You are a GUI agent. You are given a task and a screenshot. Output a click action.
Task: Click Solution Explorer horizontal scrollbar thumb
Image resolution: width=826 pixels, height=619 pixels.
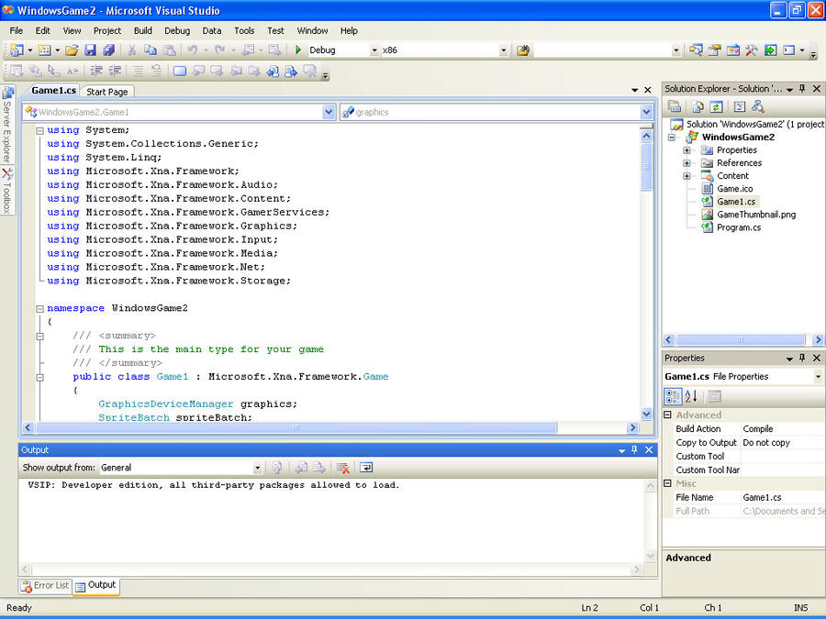tap(741, 340)
